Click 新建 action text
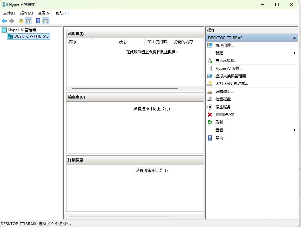This screenshot has height=227, width=301. (219, 53)
